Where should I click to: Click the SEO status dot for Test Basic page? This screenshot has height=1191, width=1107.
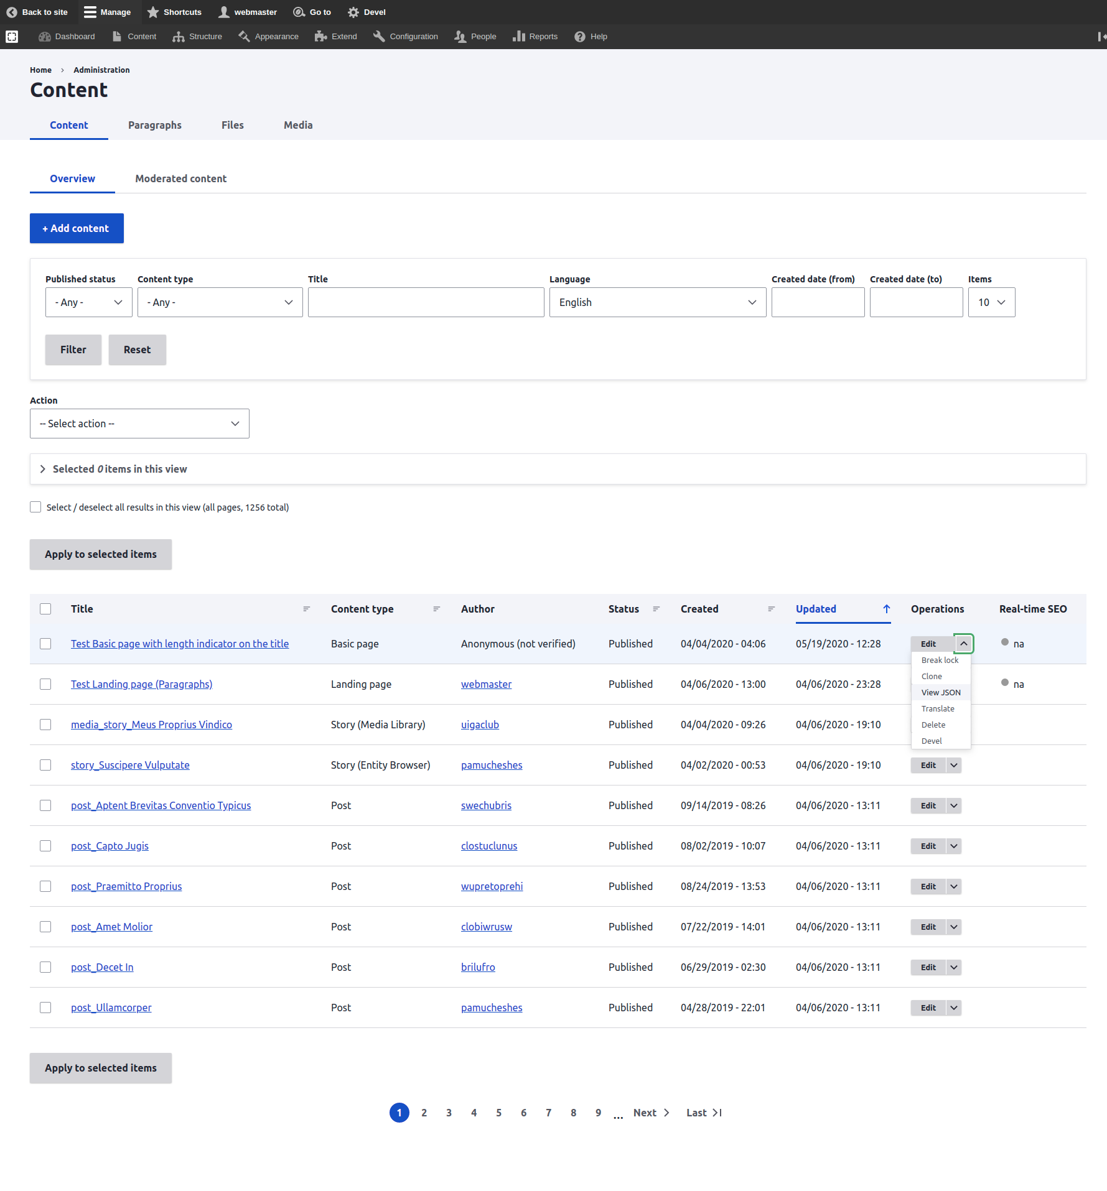point(1005,642)
